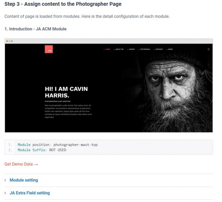Click the arrow after Get Demo Data

(36, 164)
